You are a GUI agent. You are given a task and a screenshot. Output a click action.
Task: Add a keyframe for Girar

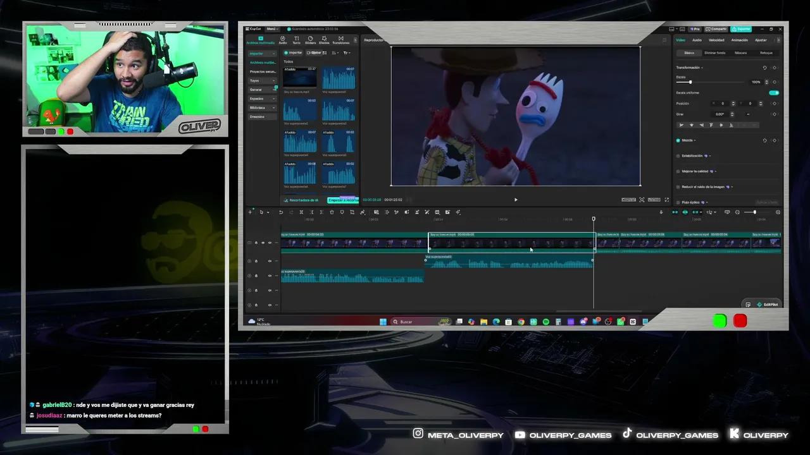775,114
